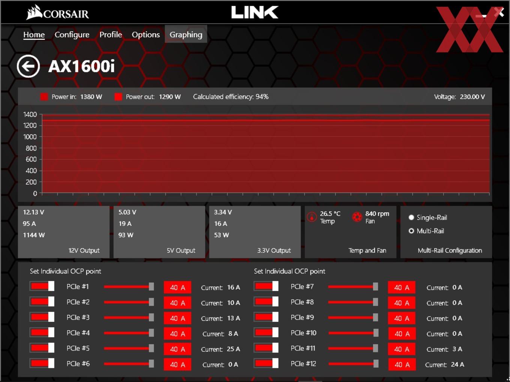
Task: Toggle the PCIe #7 OCP switch
Action: [x=266, y=286]
